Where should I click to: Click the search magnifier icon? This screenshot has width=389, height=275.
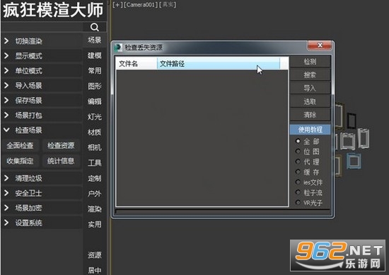click(95, 27)
